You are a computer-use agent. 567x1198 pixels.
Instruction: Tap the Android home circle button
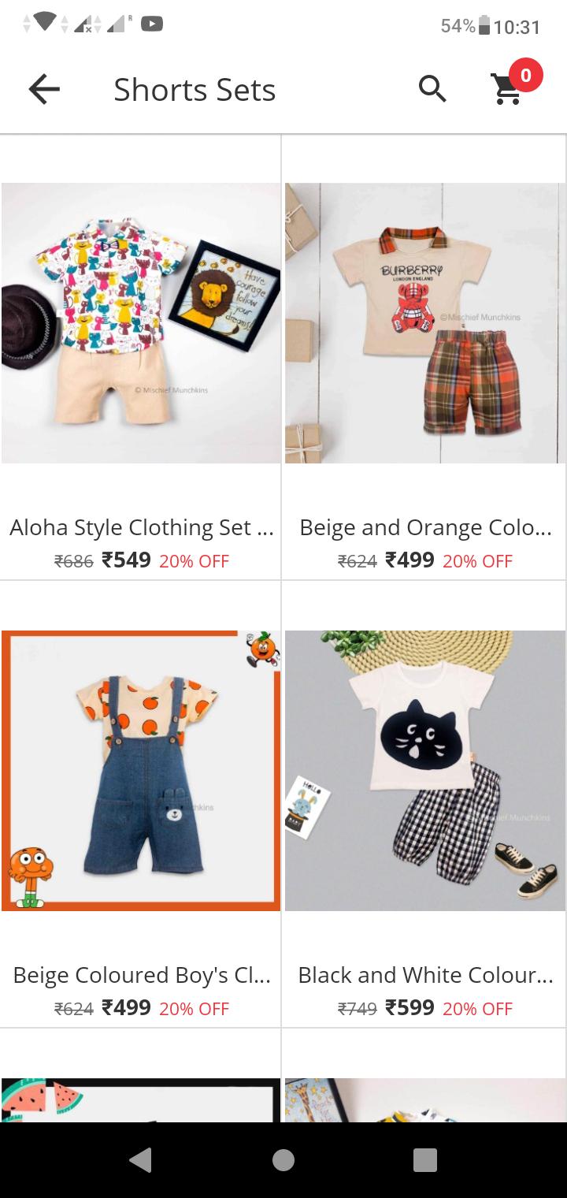pos(283,1159)
